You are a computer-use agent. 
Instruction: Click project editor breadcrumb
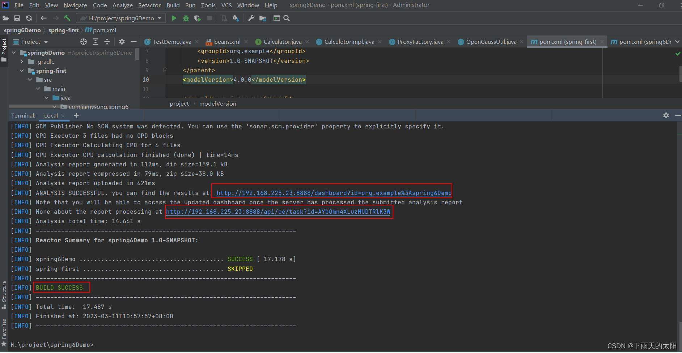tap(179, 103)
